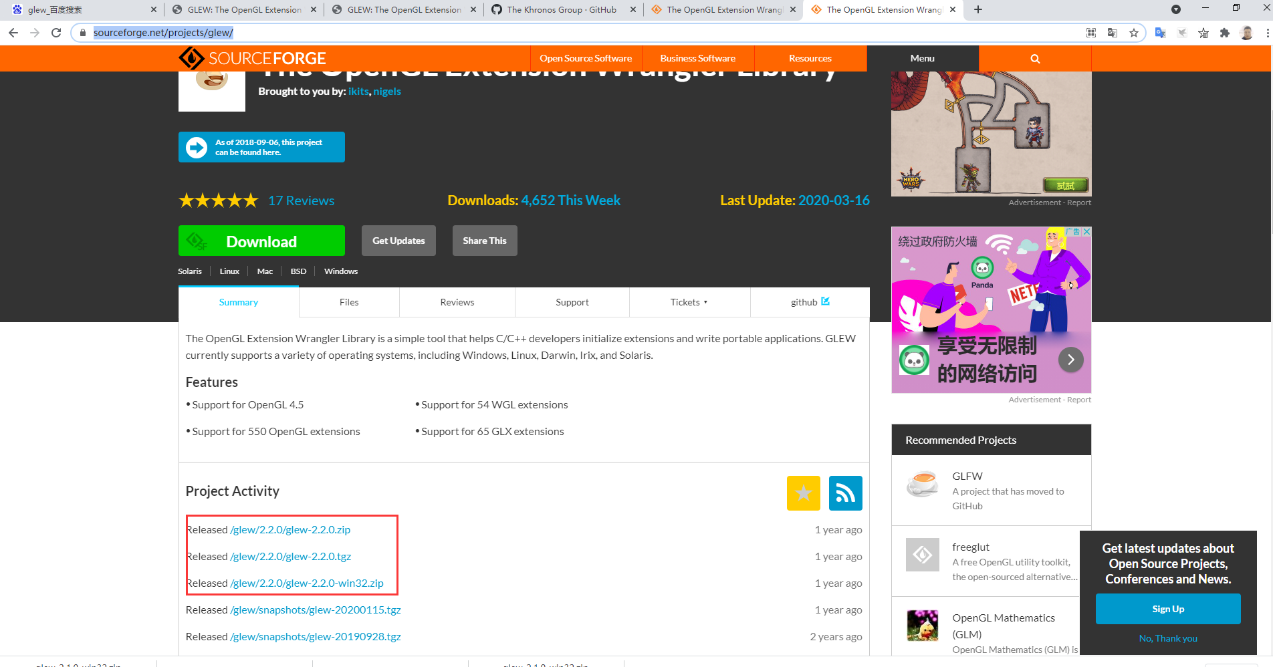Click the hero wars game advertisement
Screen dimensions: 1273x667
point(991,134)
